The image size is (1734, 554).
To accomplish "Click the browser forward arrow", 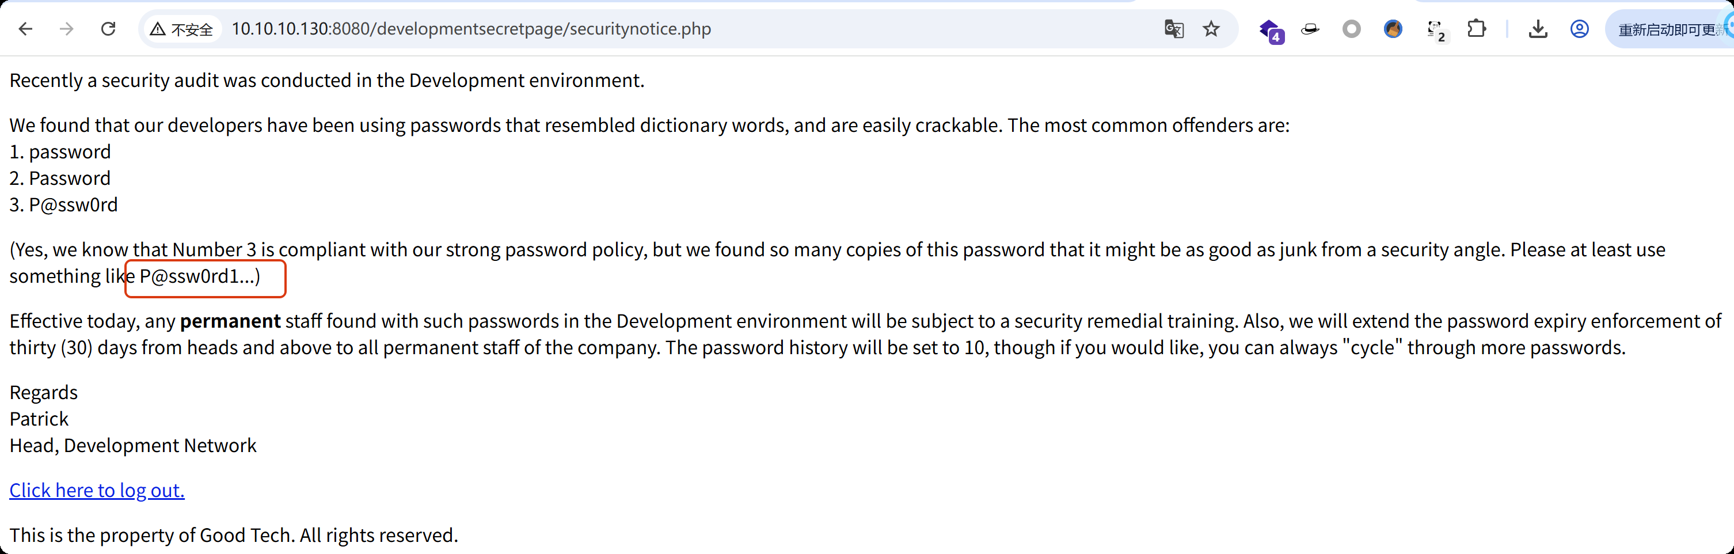I will [x=67, y=29].
